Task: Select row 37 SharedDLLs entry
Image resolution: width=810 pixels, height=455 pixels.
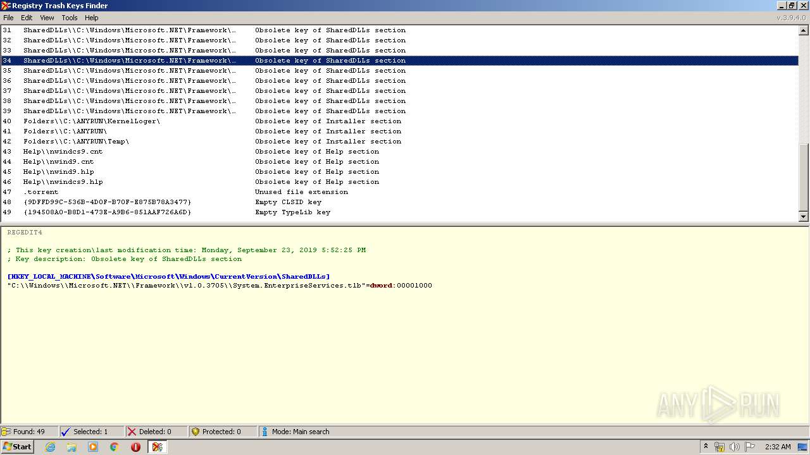Action: pos(399,91)
